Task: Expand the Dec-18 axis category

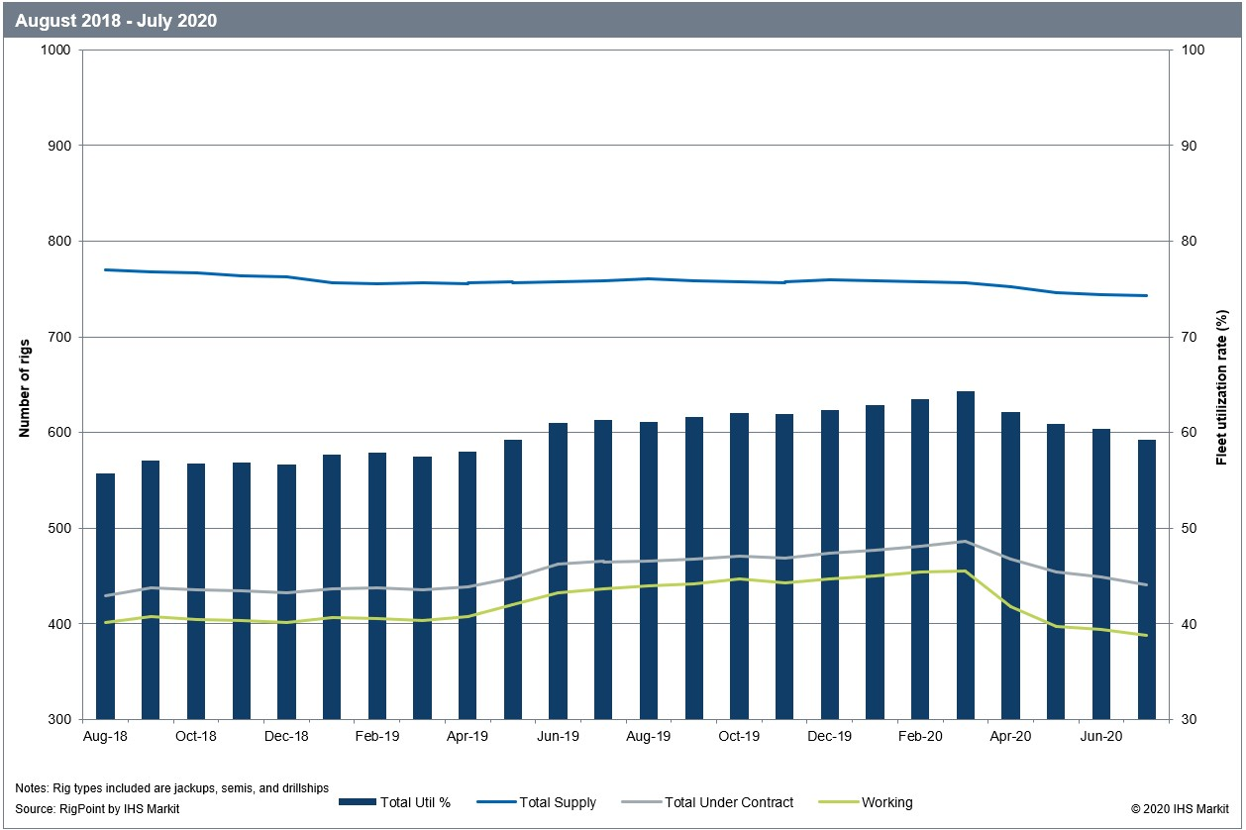Action: coord(287,738)
